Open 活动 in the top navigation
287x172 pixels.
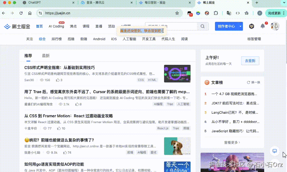(x=112, y=26)
